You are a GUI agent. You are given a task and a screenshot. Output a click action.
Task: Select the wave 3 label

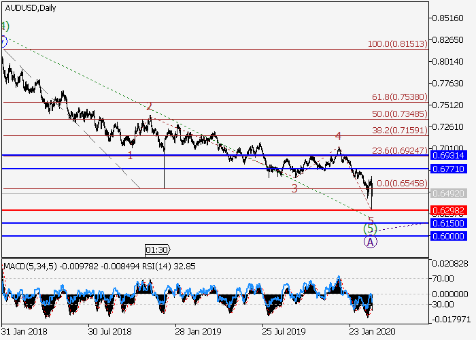(294, 188)
